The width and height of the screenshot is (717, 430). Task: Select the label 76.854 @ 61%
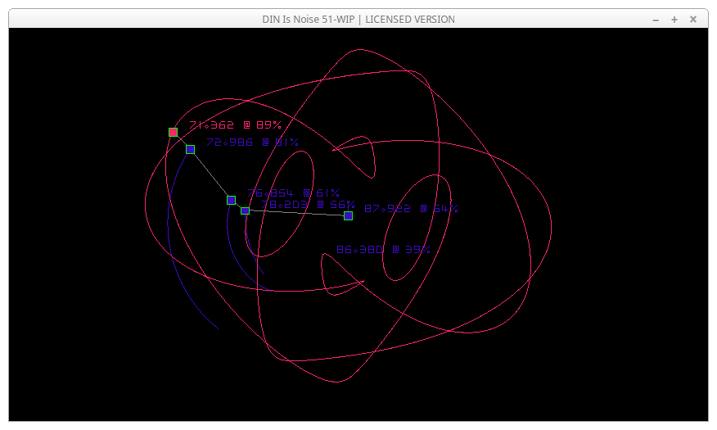[x=293, y=193]
